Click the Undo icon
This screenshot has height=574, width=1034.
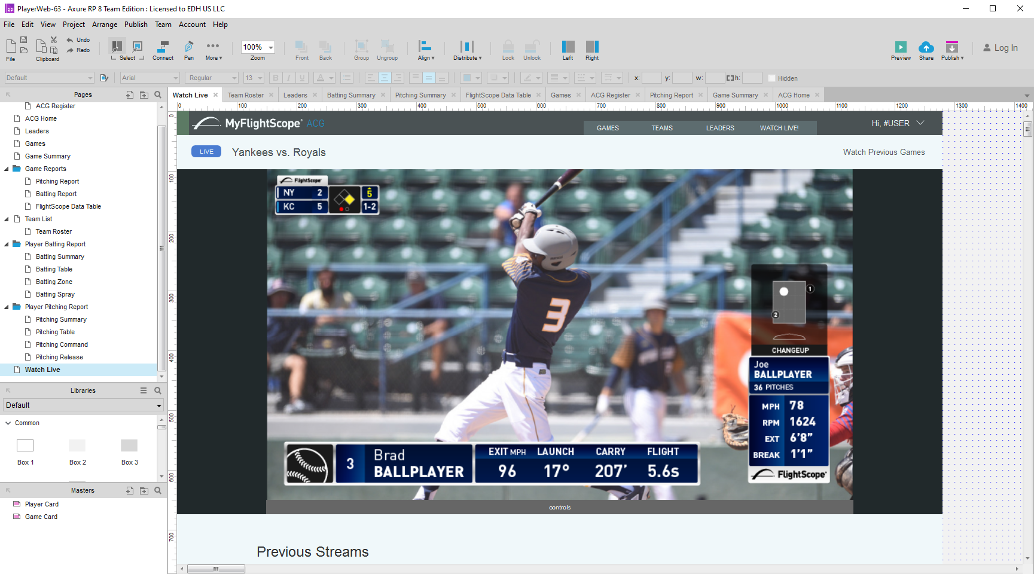coord(71,40)
